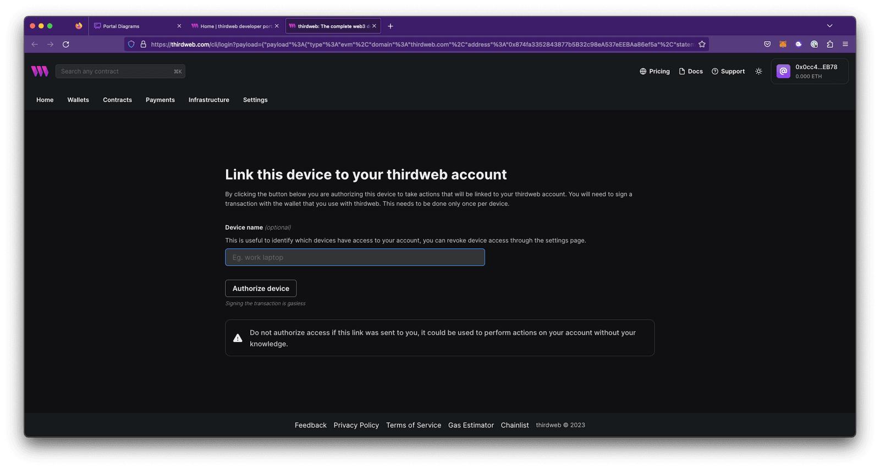Viewport: 880px width, 469px height.
Task: Bookmark this page with the star icon
Action: [x=702, y=44]
